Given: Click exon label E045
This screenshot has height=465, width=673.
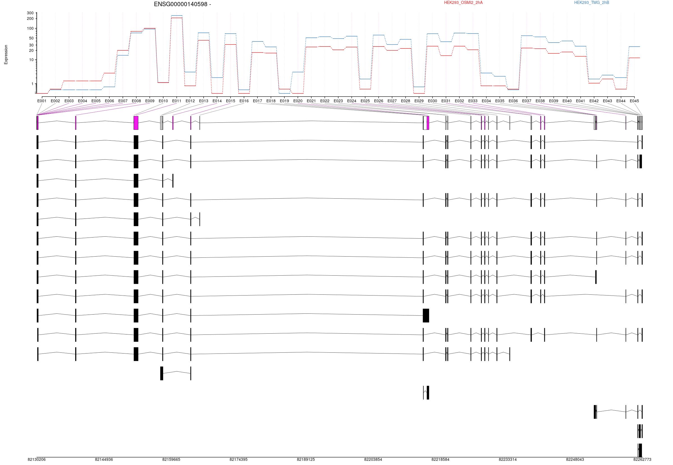Looking at the screenshot, I should point(634,101).
